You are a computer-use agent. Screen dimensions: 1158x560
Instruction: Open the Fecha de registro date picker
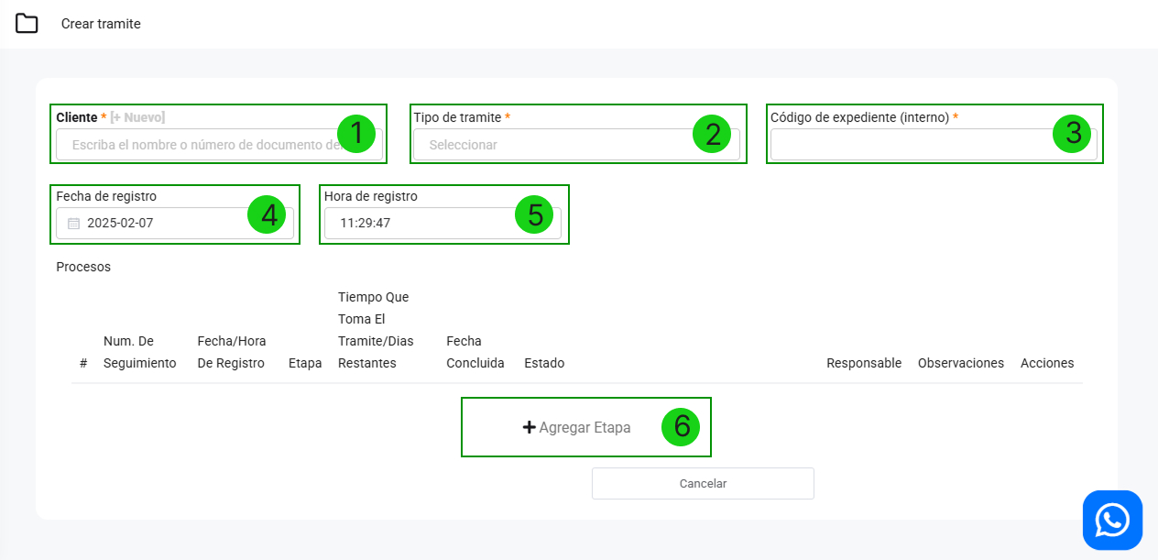click(165, 223)
